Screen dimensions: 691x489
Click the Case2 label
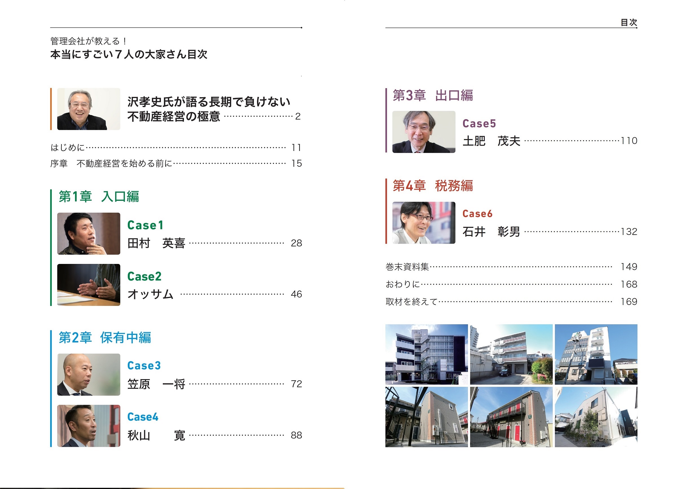click(144, 276)
